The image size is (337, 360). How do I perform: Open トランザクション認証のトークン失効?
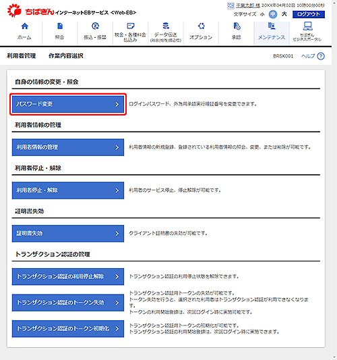click(68, 303)
